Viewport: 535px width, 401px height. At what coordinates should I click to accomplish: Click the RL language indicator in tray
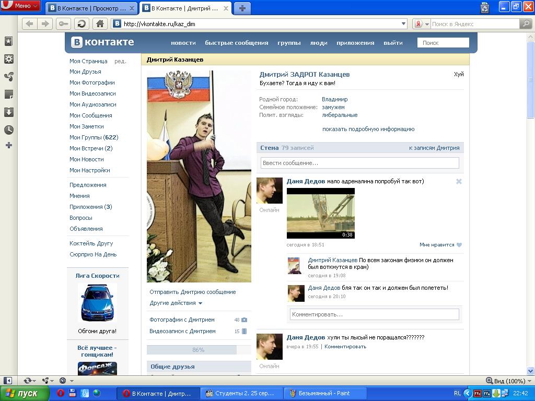click(x=457, y=393)
